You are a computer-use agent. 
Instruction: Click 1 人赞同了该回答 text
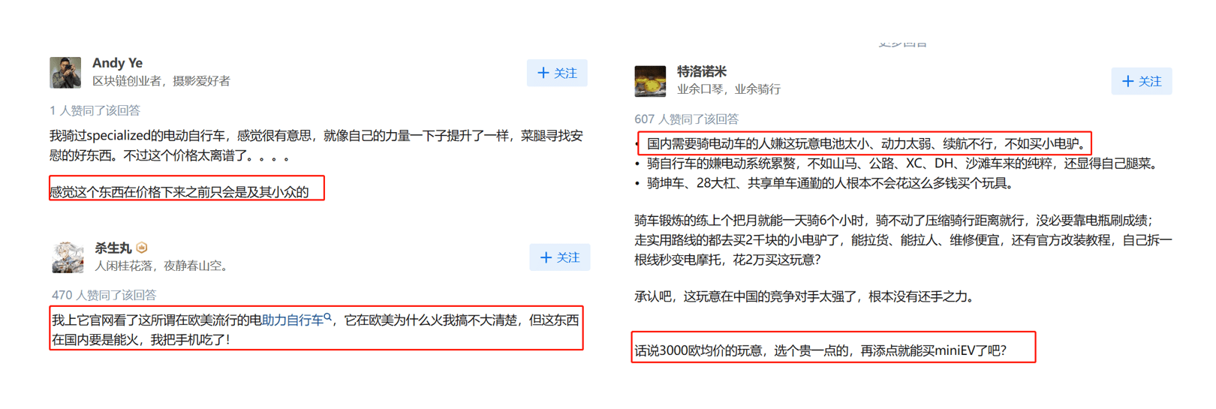[95, 110]
